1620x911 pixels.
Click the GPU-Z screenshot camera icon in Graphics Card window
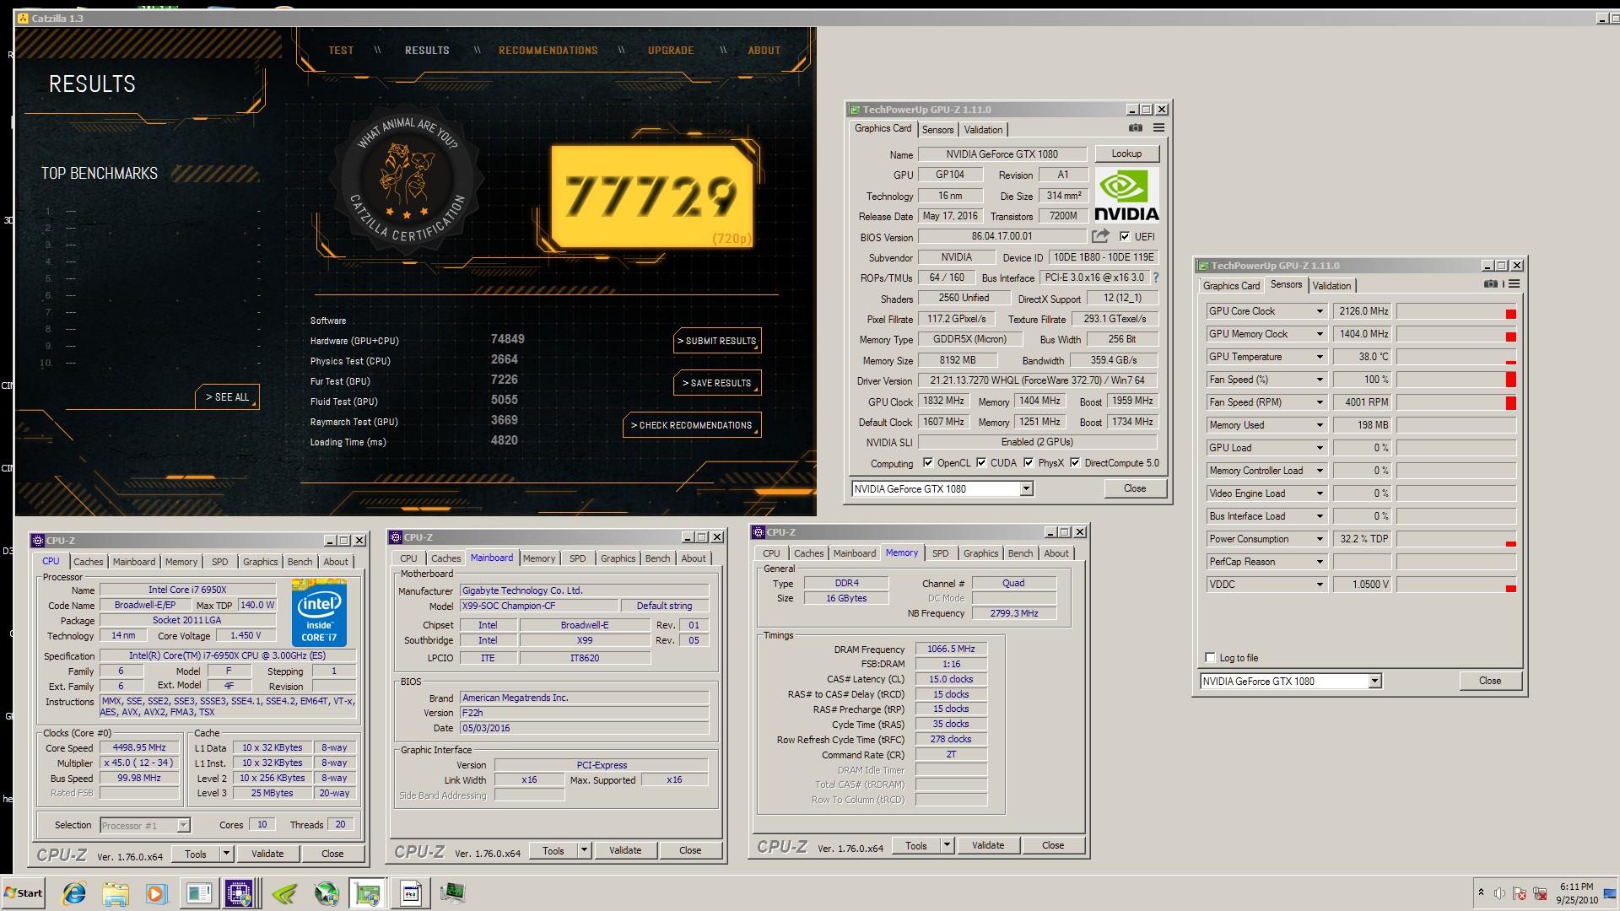[1136, 128]
